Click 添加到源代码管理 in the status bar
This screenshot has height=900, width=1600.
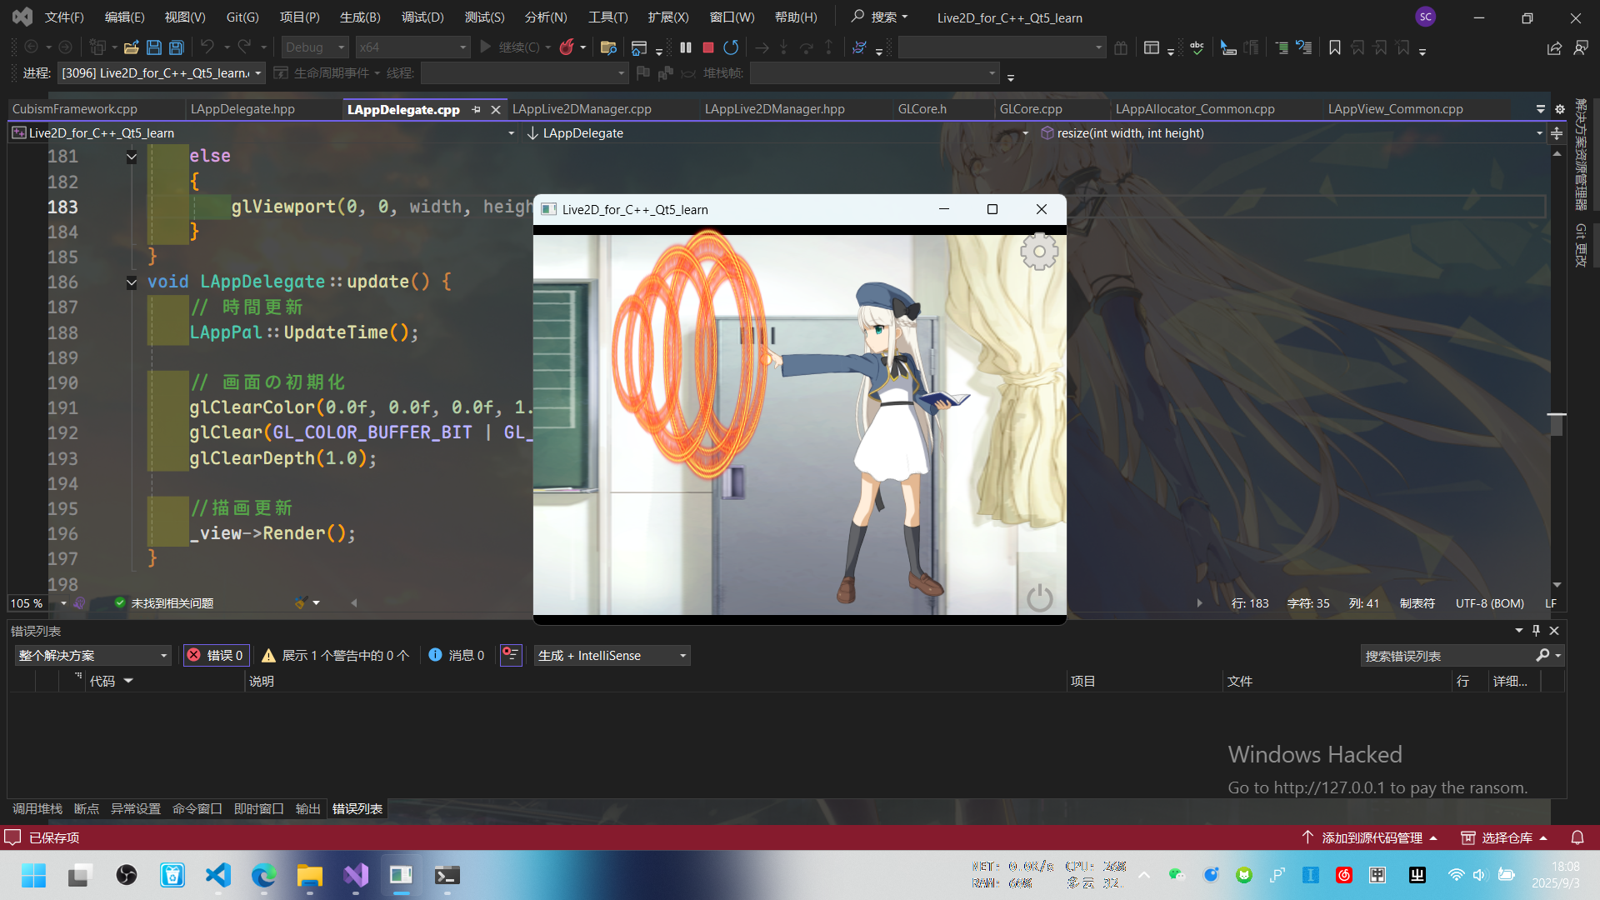tap(1371, 837)
